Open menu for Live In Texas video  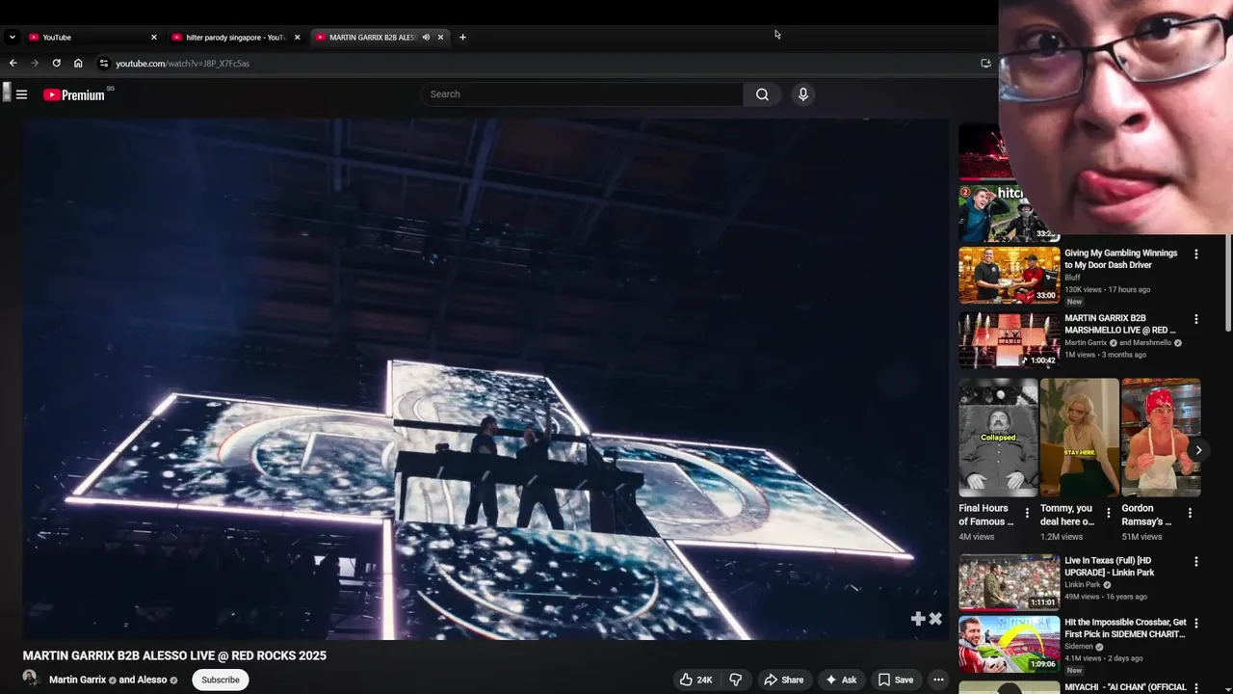[x=1196, y=562]
